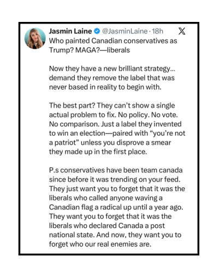Click the line 'Canadian flag a radical up until a year ago.'
Viewport: 214px width, 274px height.
click(x=116, y=207)
